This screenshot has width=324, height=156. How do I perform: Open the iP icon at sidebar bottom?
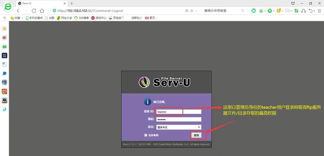[x=4, y=110]
